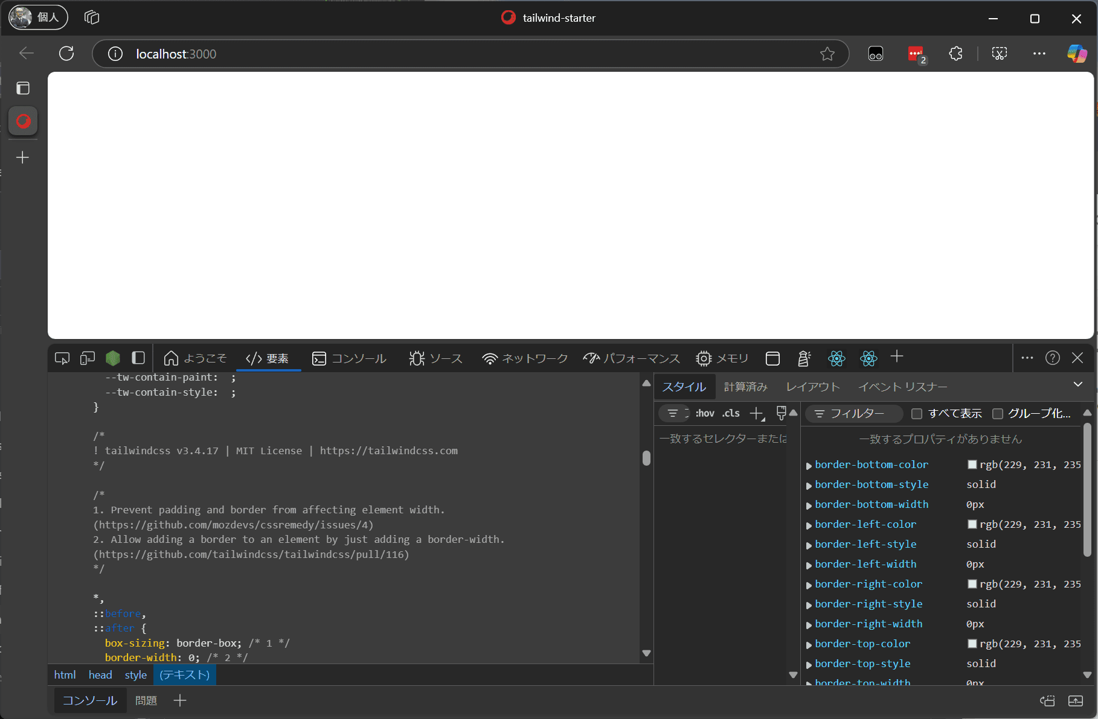
Task: Switch to the コンソール DevTools tab
Action: click(349, 358)
